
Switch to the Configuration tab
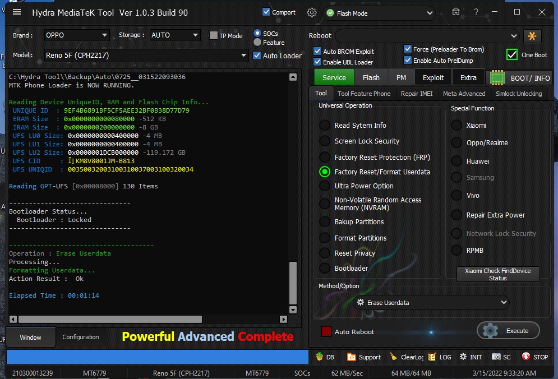(81, 336)
